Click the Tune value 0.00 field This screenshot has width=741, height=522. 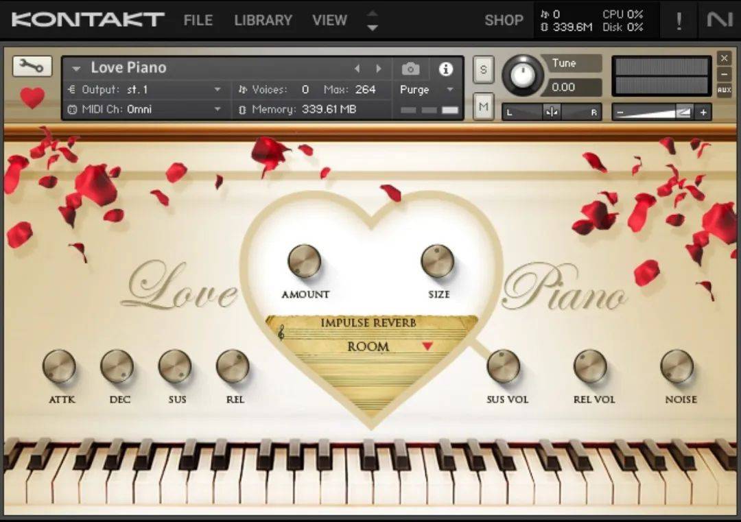pos(575,87)
